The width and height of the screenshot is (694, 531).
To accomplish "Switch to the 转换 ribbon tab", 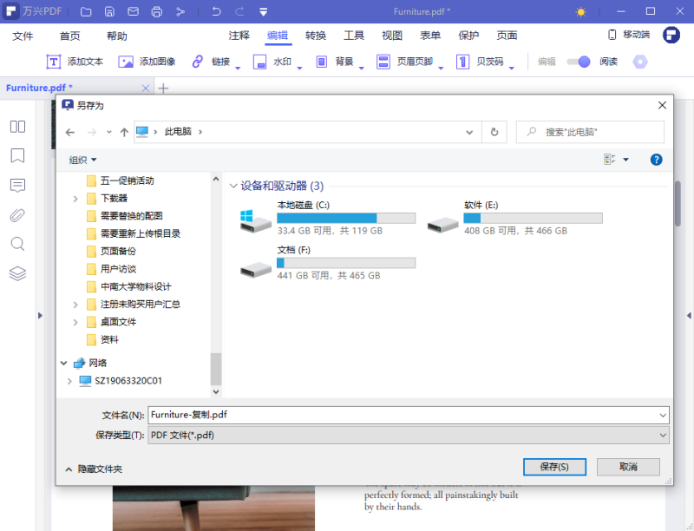I will (x=314, y=36).
